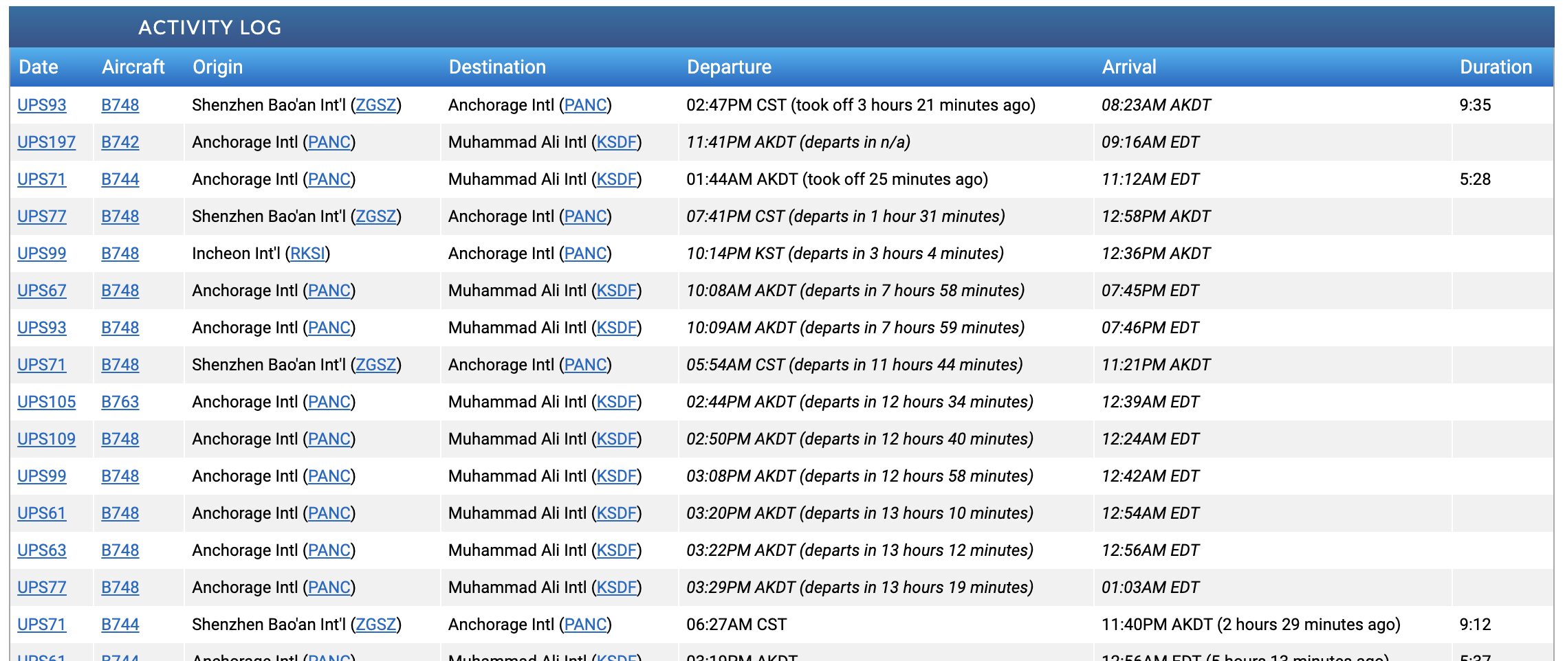Click B748 aircraft link in Incheon row

pos(120,254)
